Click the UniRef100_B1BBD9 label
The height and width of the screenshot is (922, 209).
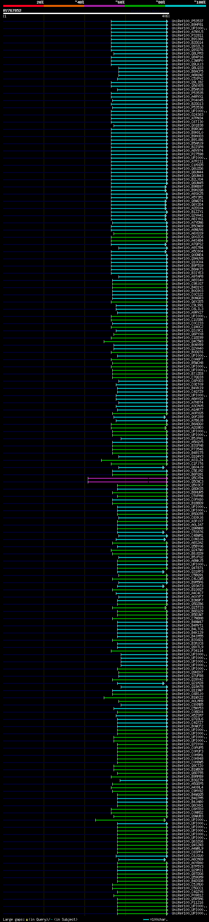tap(187, 503)
